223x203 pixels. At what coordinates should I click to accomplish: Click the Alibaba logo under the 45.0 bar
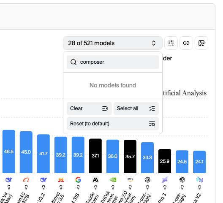coord(26,180)
